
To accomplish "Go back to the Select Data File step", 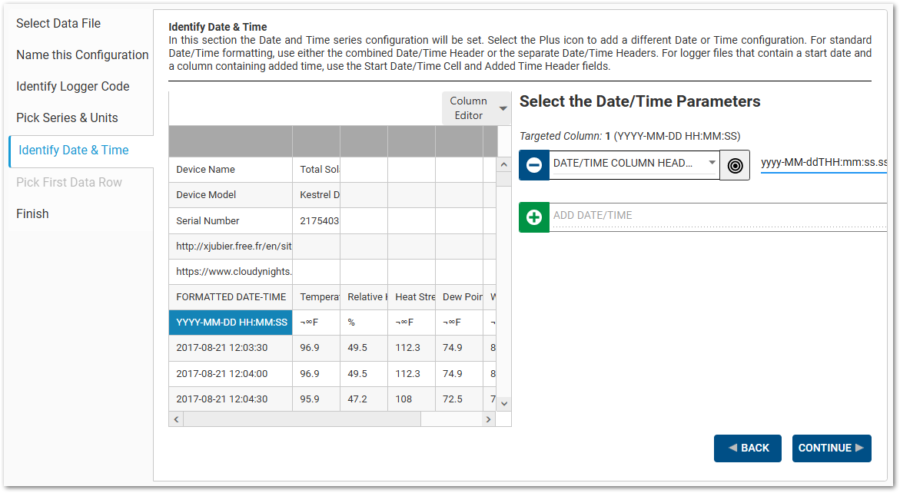I will (x=58, y=23).
